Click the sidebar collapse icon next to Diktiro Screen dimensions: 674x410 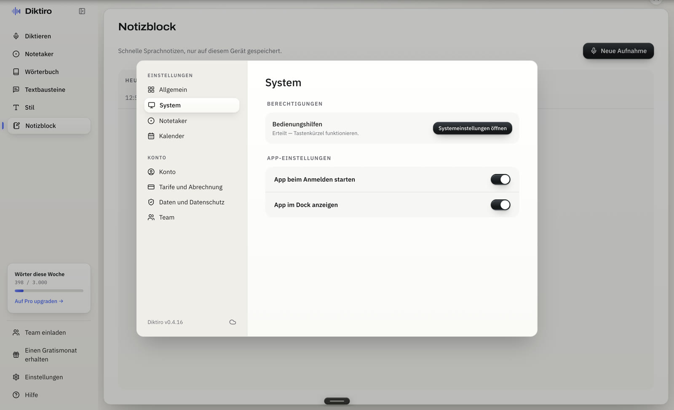(82, 11)
